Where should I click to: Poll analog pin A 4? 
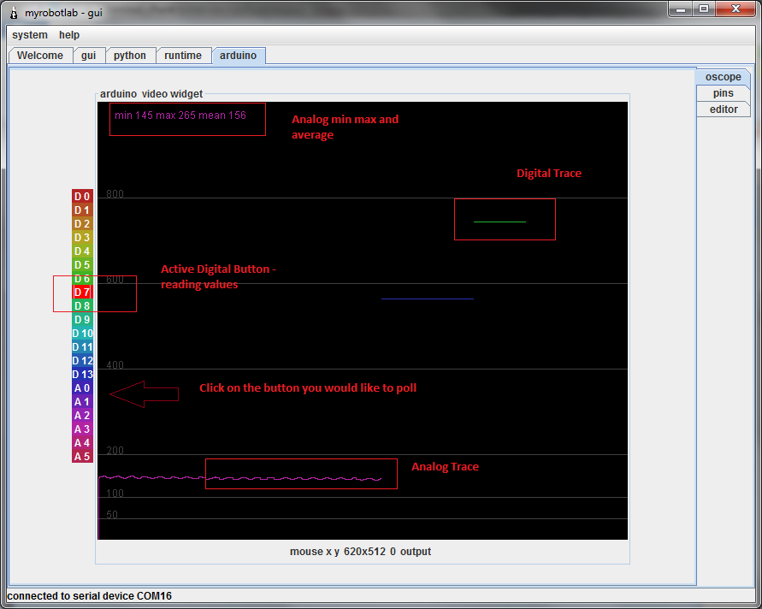coord(83,443)
